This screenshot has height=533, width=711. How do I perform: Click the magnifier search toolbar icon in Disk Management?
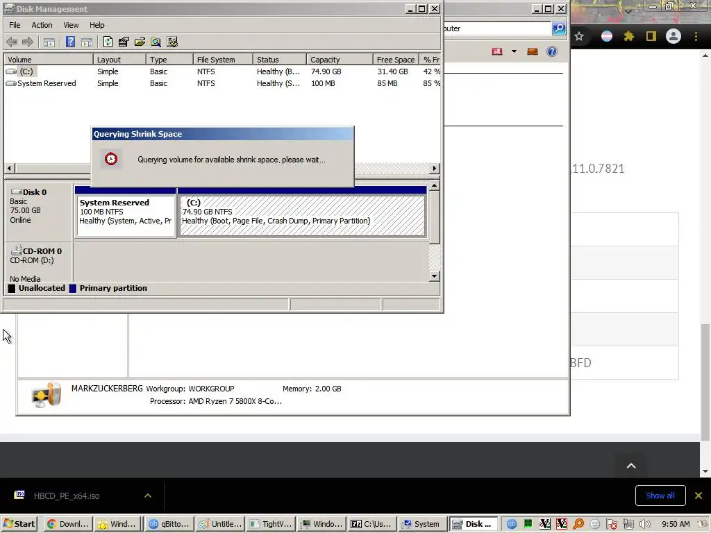[x=156, y=42]
